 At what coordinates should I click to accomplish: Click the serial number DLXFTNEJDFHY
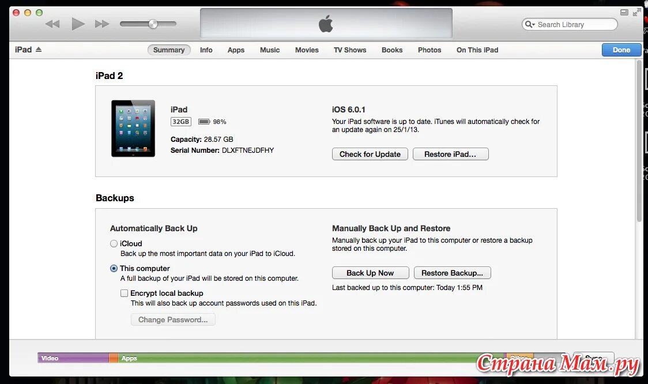point(248,150)
